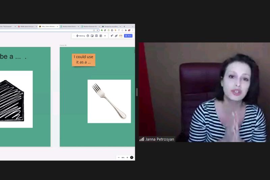The image size is (270, 180).
Task: Open the notes icon in toolbar
Action: click(101, 36)
